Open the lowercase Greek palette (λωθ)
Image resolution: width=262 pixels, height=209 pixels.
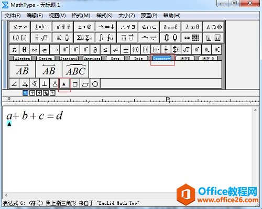point(192,27)
